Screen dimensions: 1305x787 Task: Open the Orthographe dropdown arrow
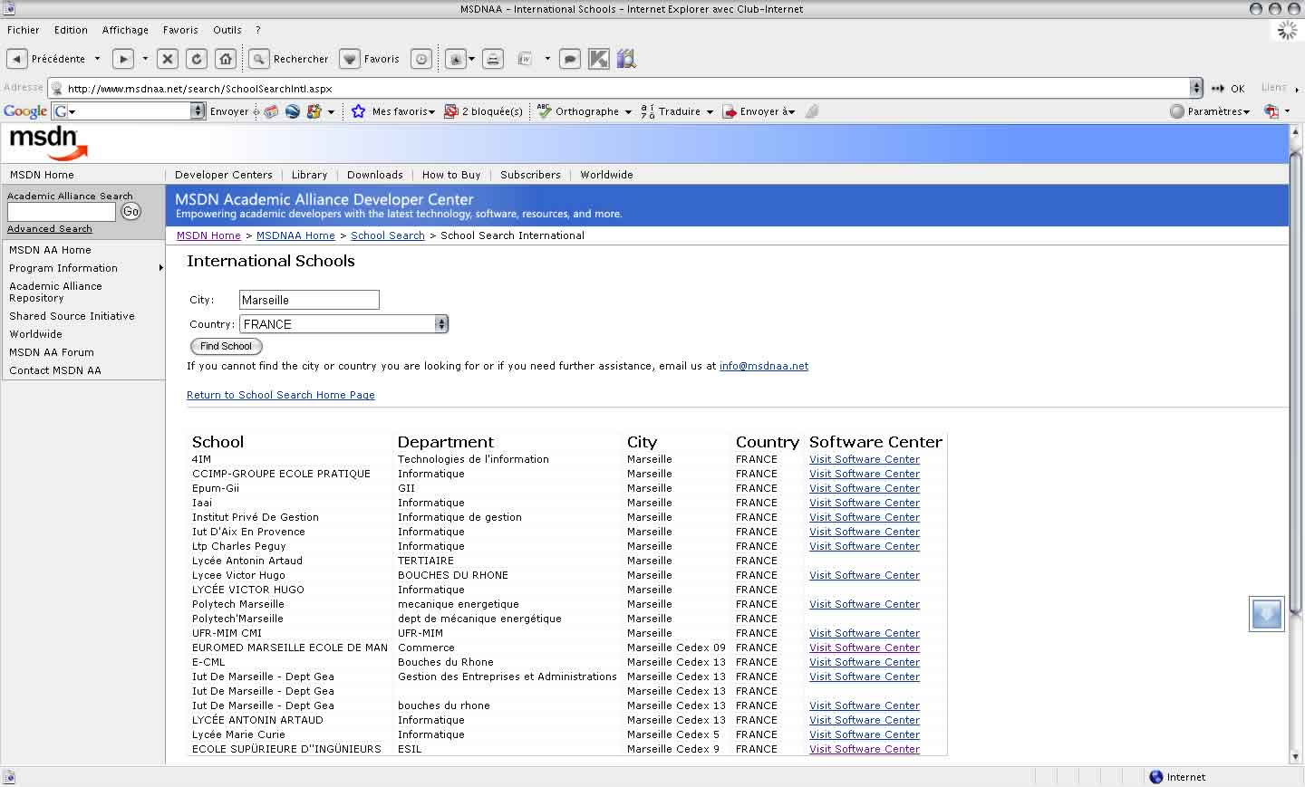628,112
